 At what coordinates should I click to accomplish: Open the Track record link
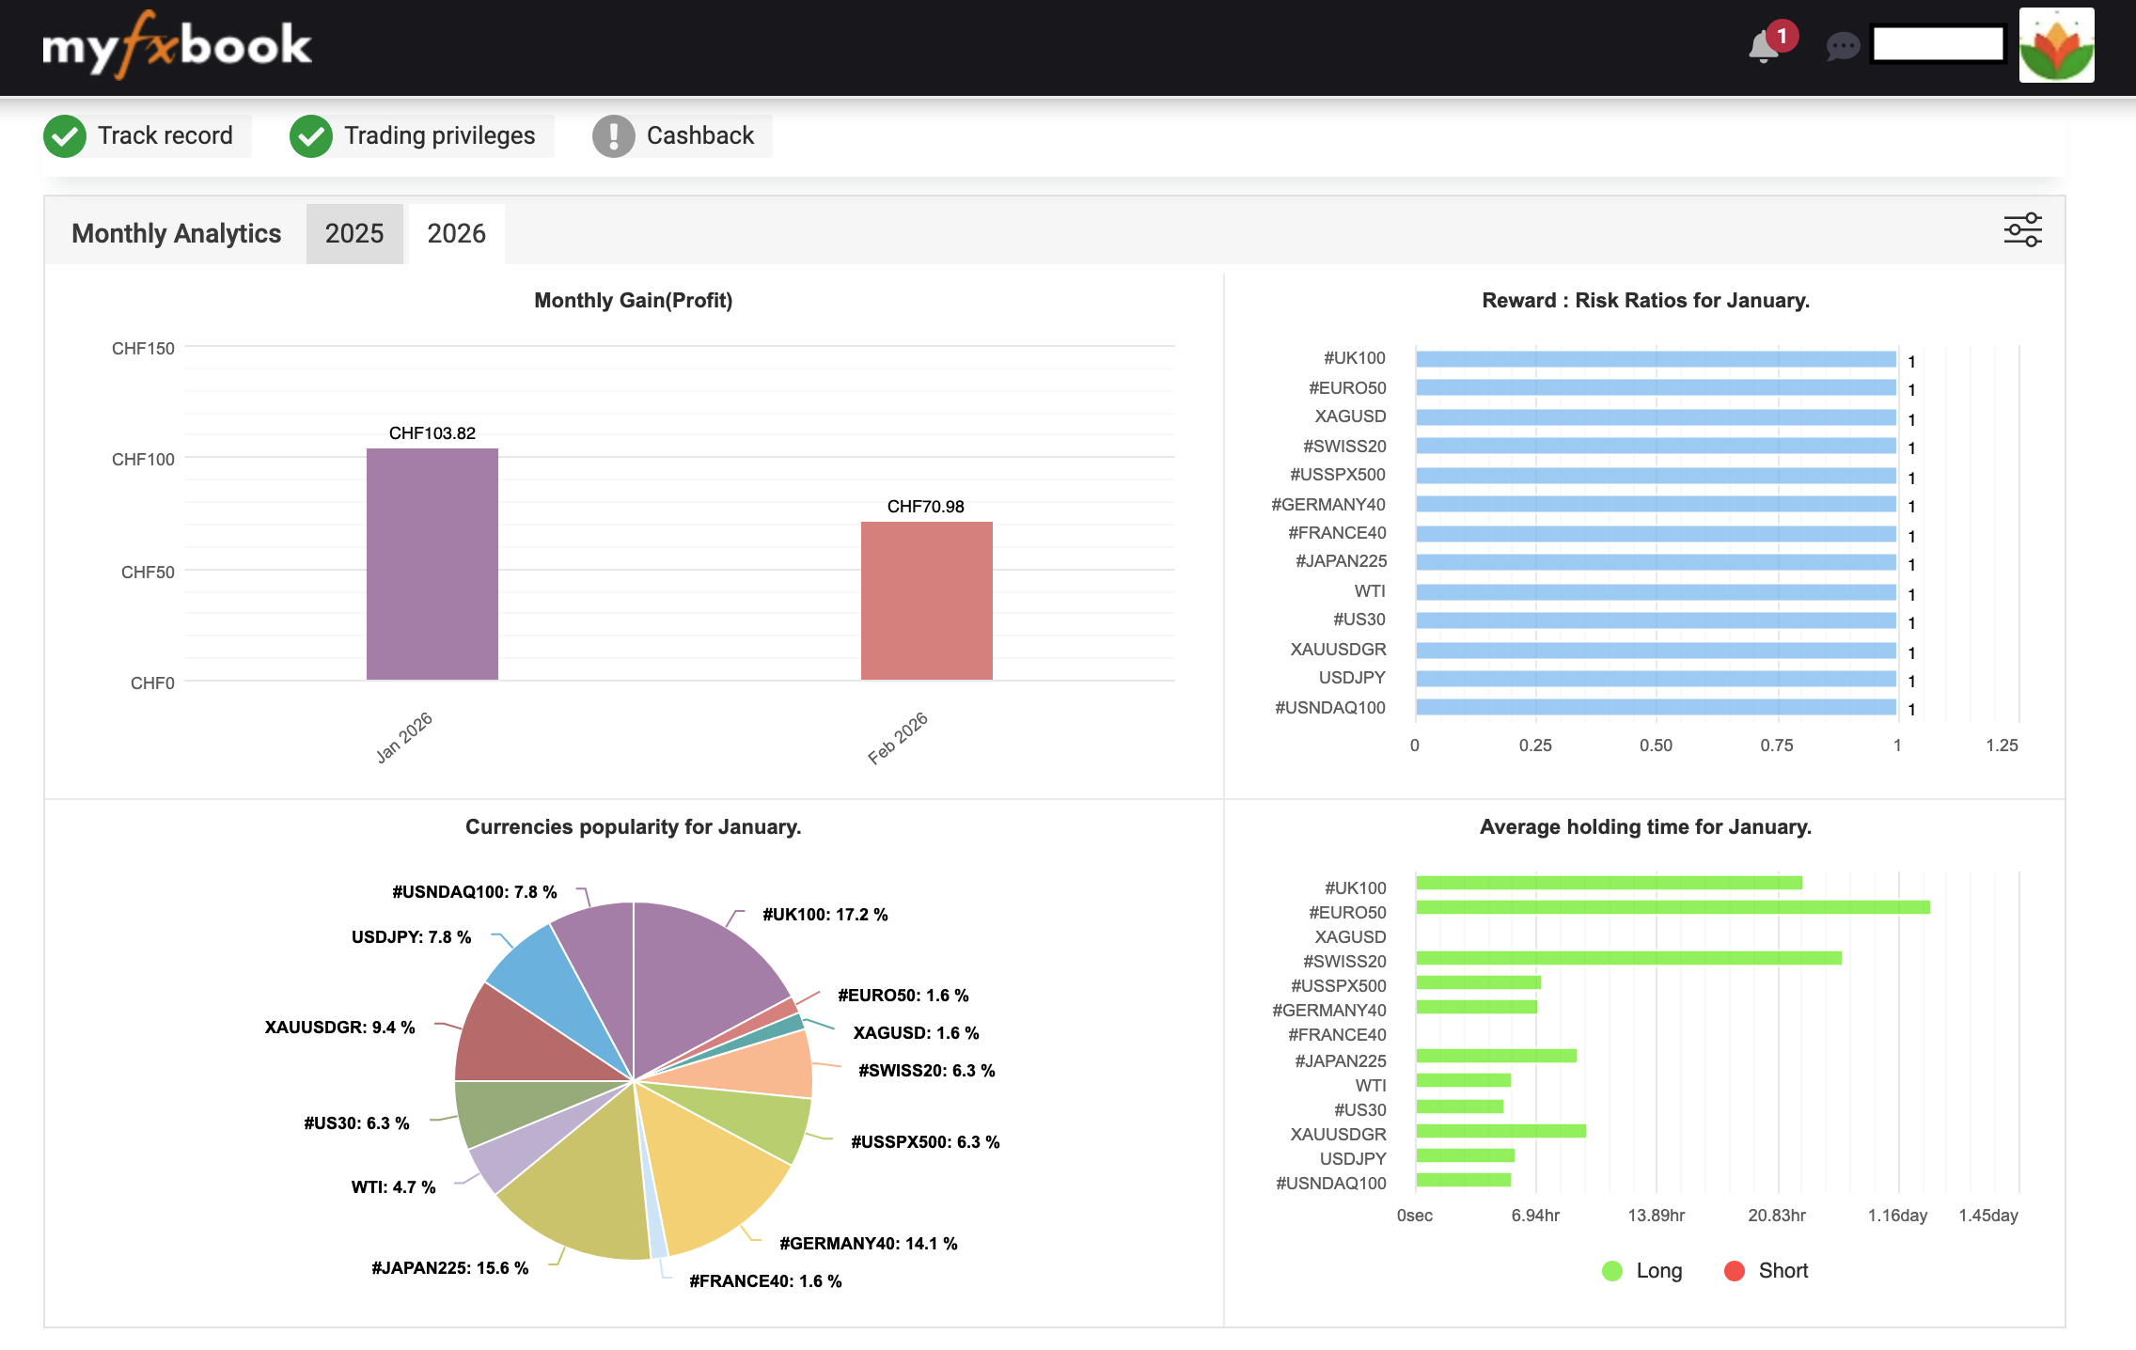point(165,135)
